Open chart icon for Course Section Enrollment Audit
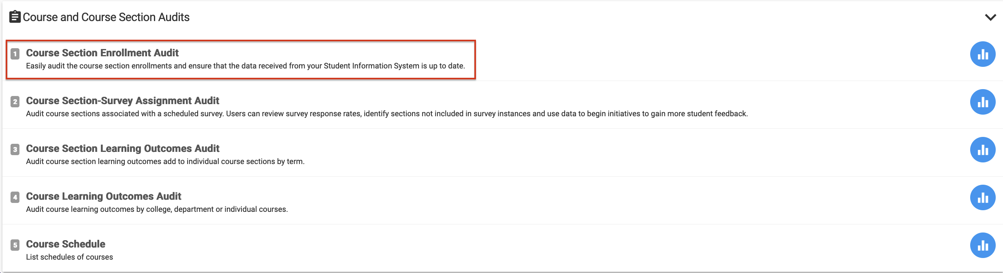The image size is (1003, 273). coord(982,54)
